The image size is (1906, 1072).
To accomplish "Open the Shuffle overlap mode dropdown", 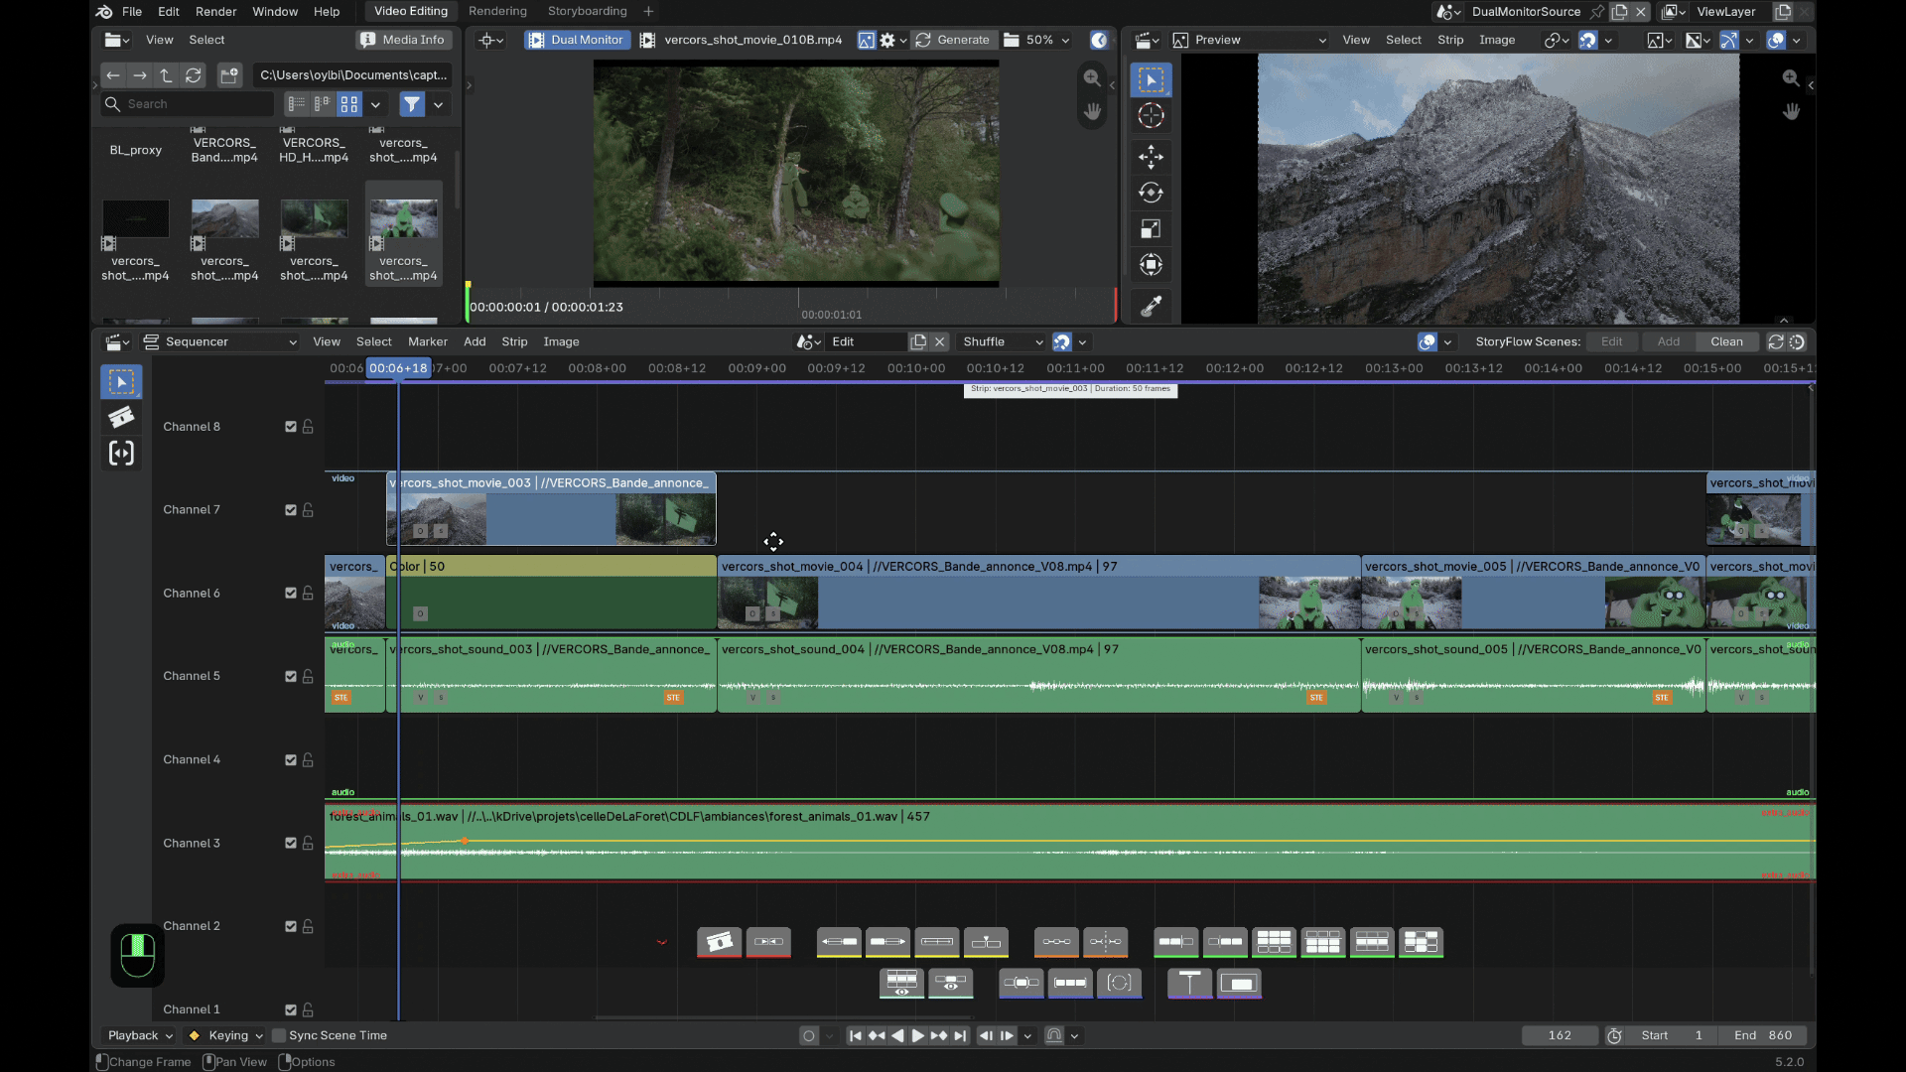I will click(x=1003, y=341).
